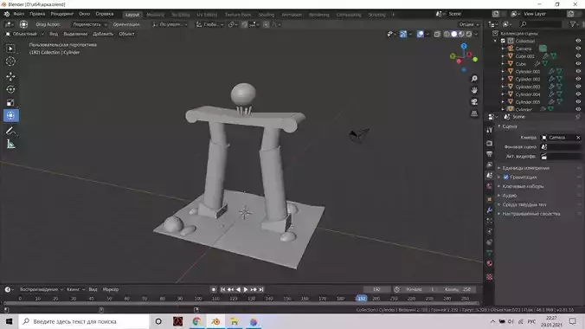Image resolution: width=585 pixels, height=329 pixels.
Task: Open the Справка menu
Action: click(105, 14)
